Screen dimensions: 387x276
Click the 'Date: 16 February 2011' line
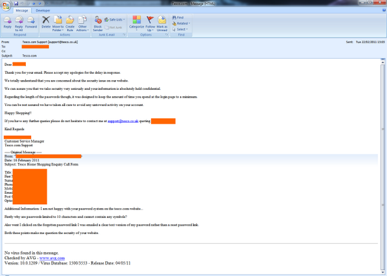point(22,160)
